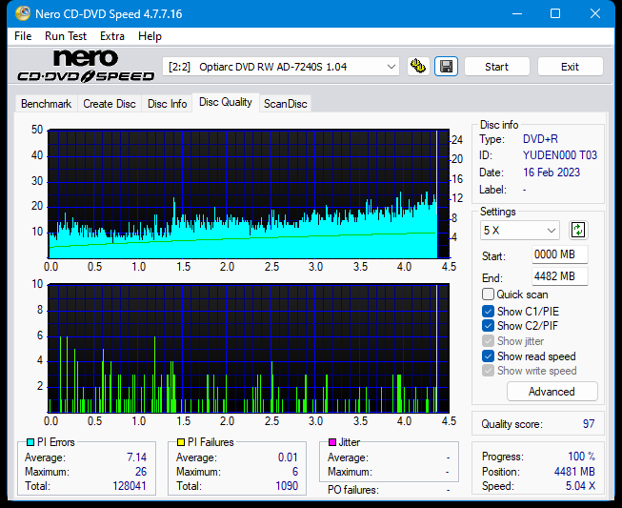Screen dimensions: 622x508
Task: Open the Optiarc drive selection dropdown
Action: tap(281, 67)
